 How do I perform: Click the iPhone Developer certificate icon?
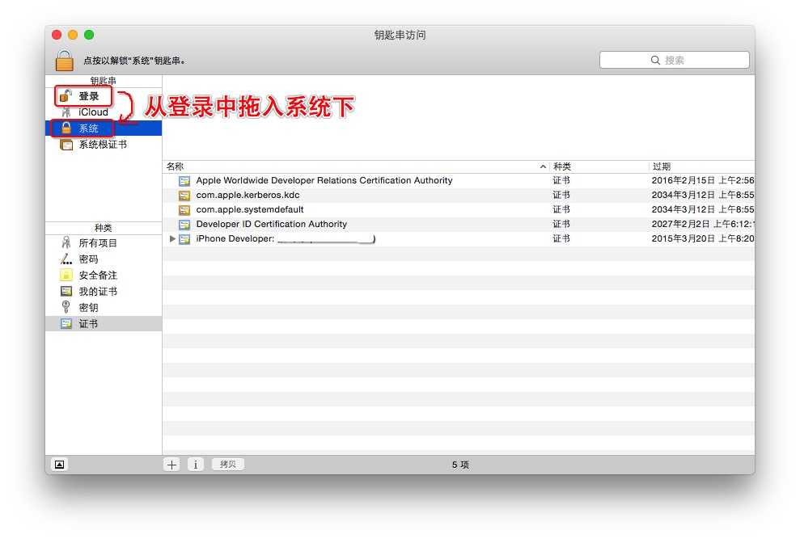184,238
